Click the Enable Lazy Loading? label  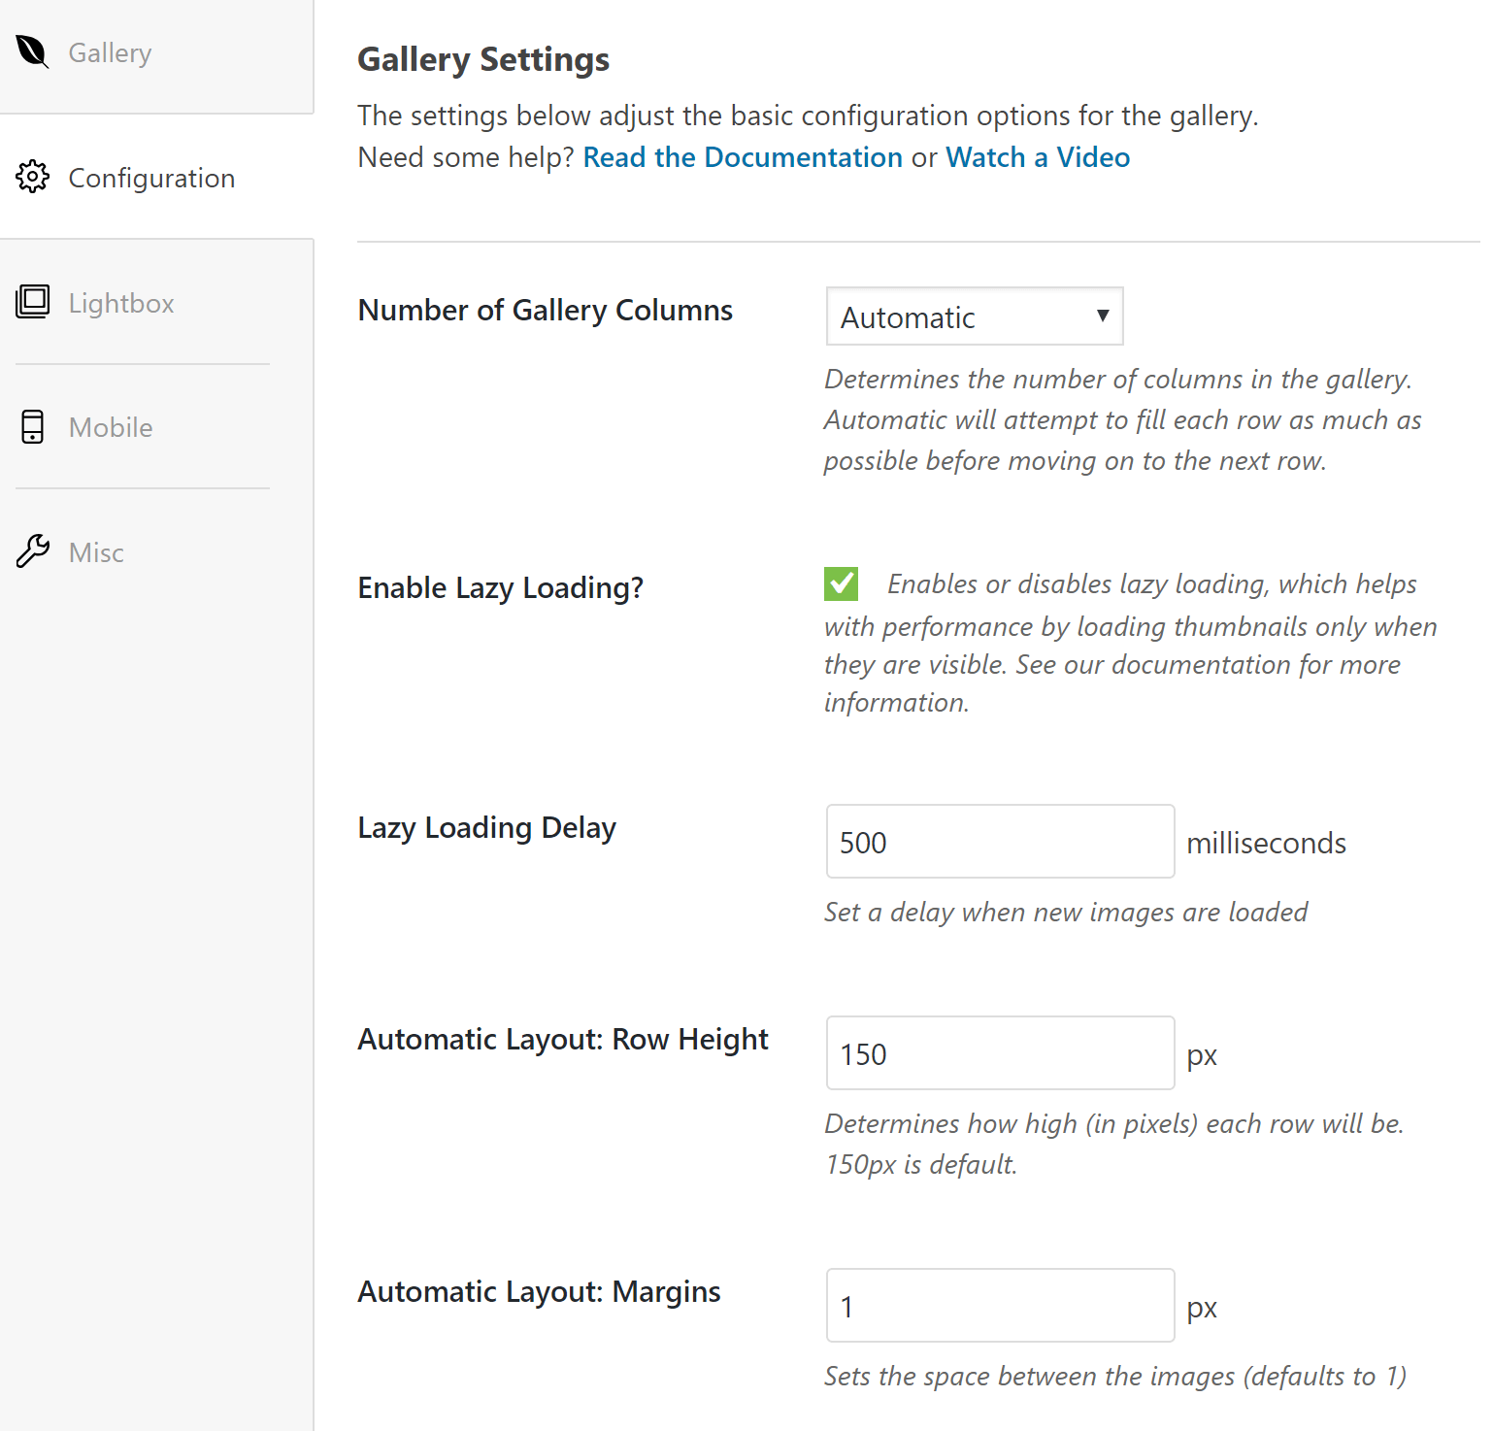tap(500, 588)
